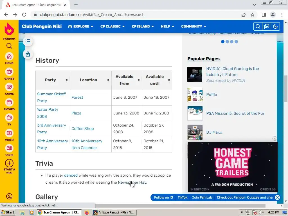Click the Club Penguin Wiki title

[x=42, y=26]
